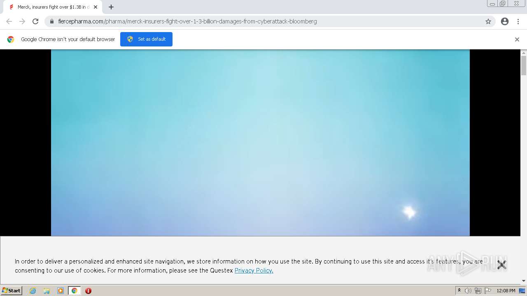
Task: Click the vertical scrollbar thumb
Action: (524, 65)
